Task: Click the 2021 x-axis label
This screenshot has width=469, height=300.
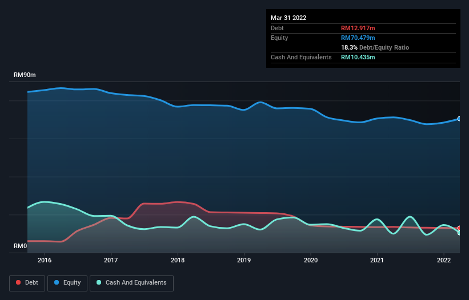Action: click(377, 260)
